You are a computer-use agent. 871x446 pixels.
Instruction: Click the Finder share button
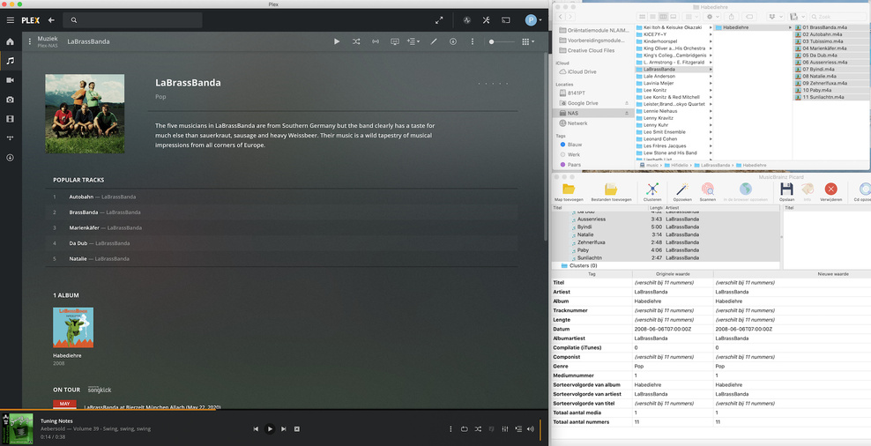point(732,18)
